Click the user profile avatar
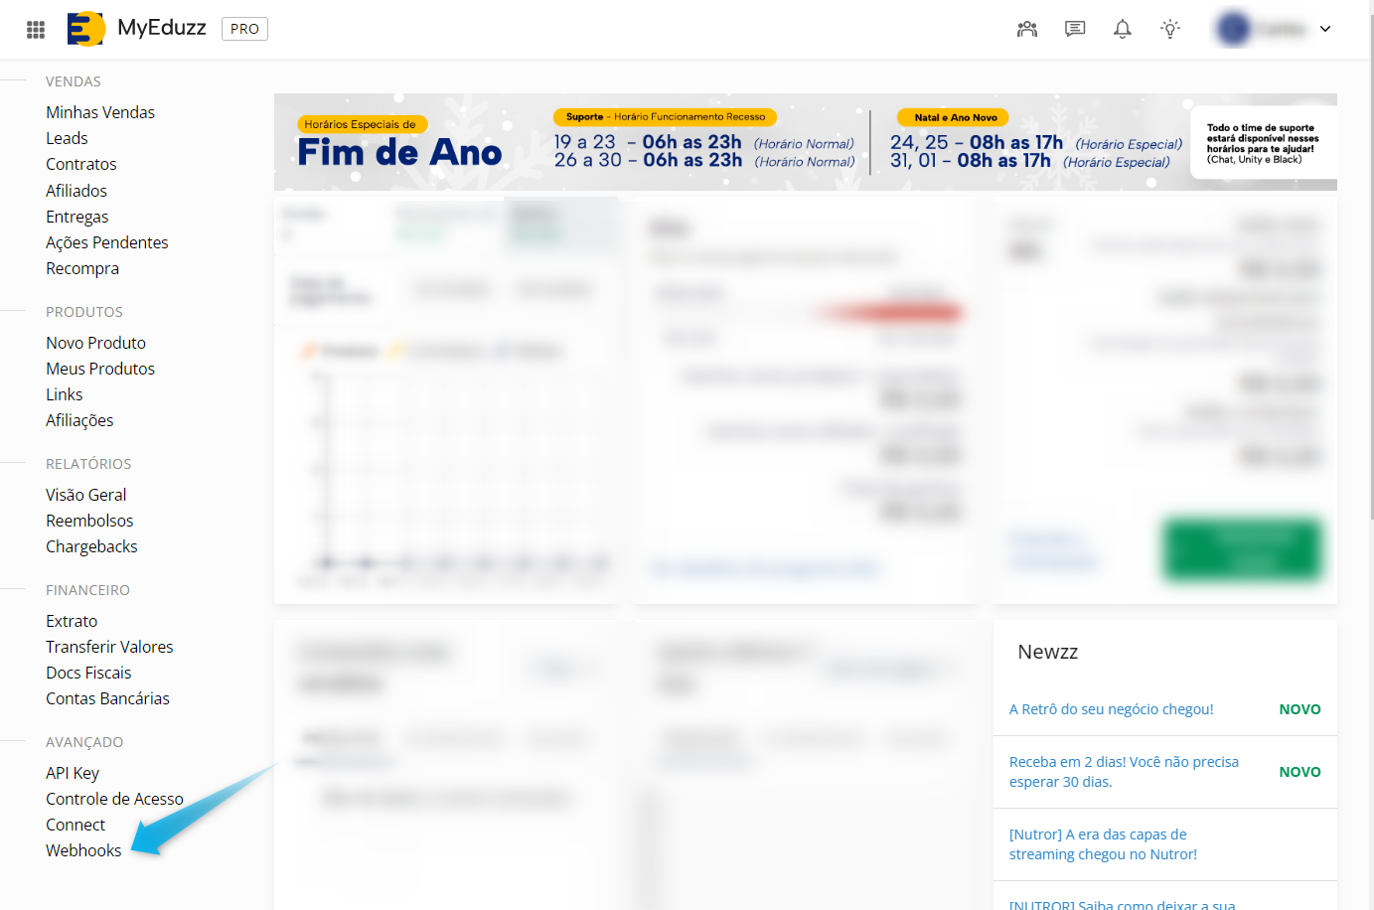Screen dimensions: 1374x910 1234,29
